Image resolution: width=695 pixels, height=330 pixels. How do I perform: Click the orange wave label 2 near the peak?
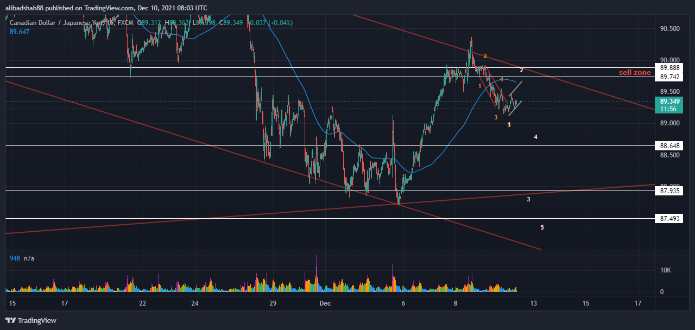[485, 56]
